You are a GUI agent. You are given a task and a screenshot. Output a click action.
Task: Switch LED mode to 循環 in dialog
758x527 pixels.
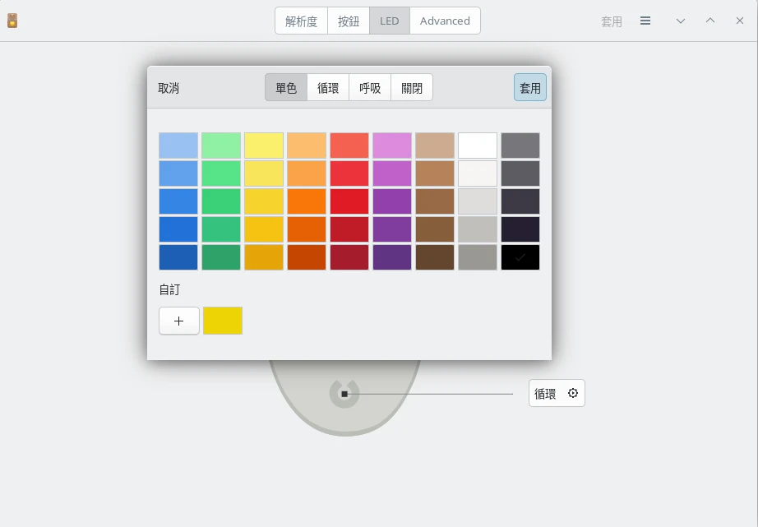[328, 88]
